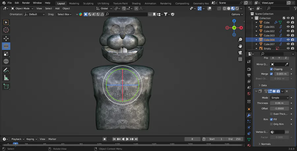The image size is (297, 151).
Task: Uncheck the Collection exclude checkbox
Action: click(x=284, y=18)
